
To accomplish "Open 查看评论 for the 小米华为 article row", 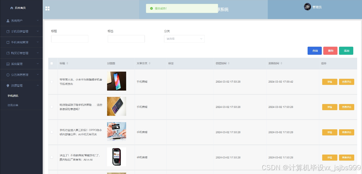I will point(346,82).
